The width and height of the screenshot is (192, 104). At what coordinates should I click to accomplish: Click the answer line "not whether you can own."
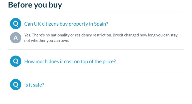(x=47, y=41)
